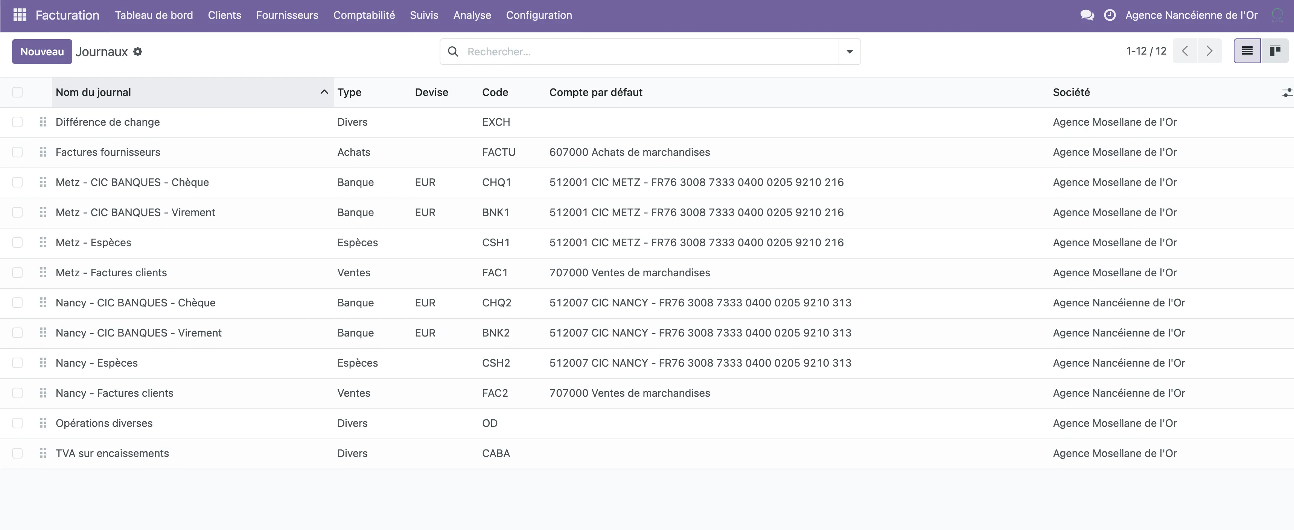Open the Tableau de bord menu
The image size is (1294, 530).
tap(154, 15)
